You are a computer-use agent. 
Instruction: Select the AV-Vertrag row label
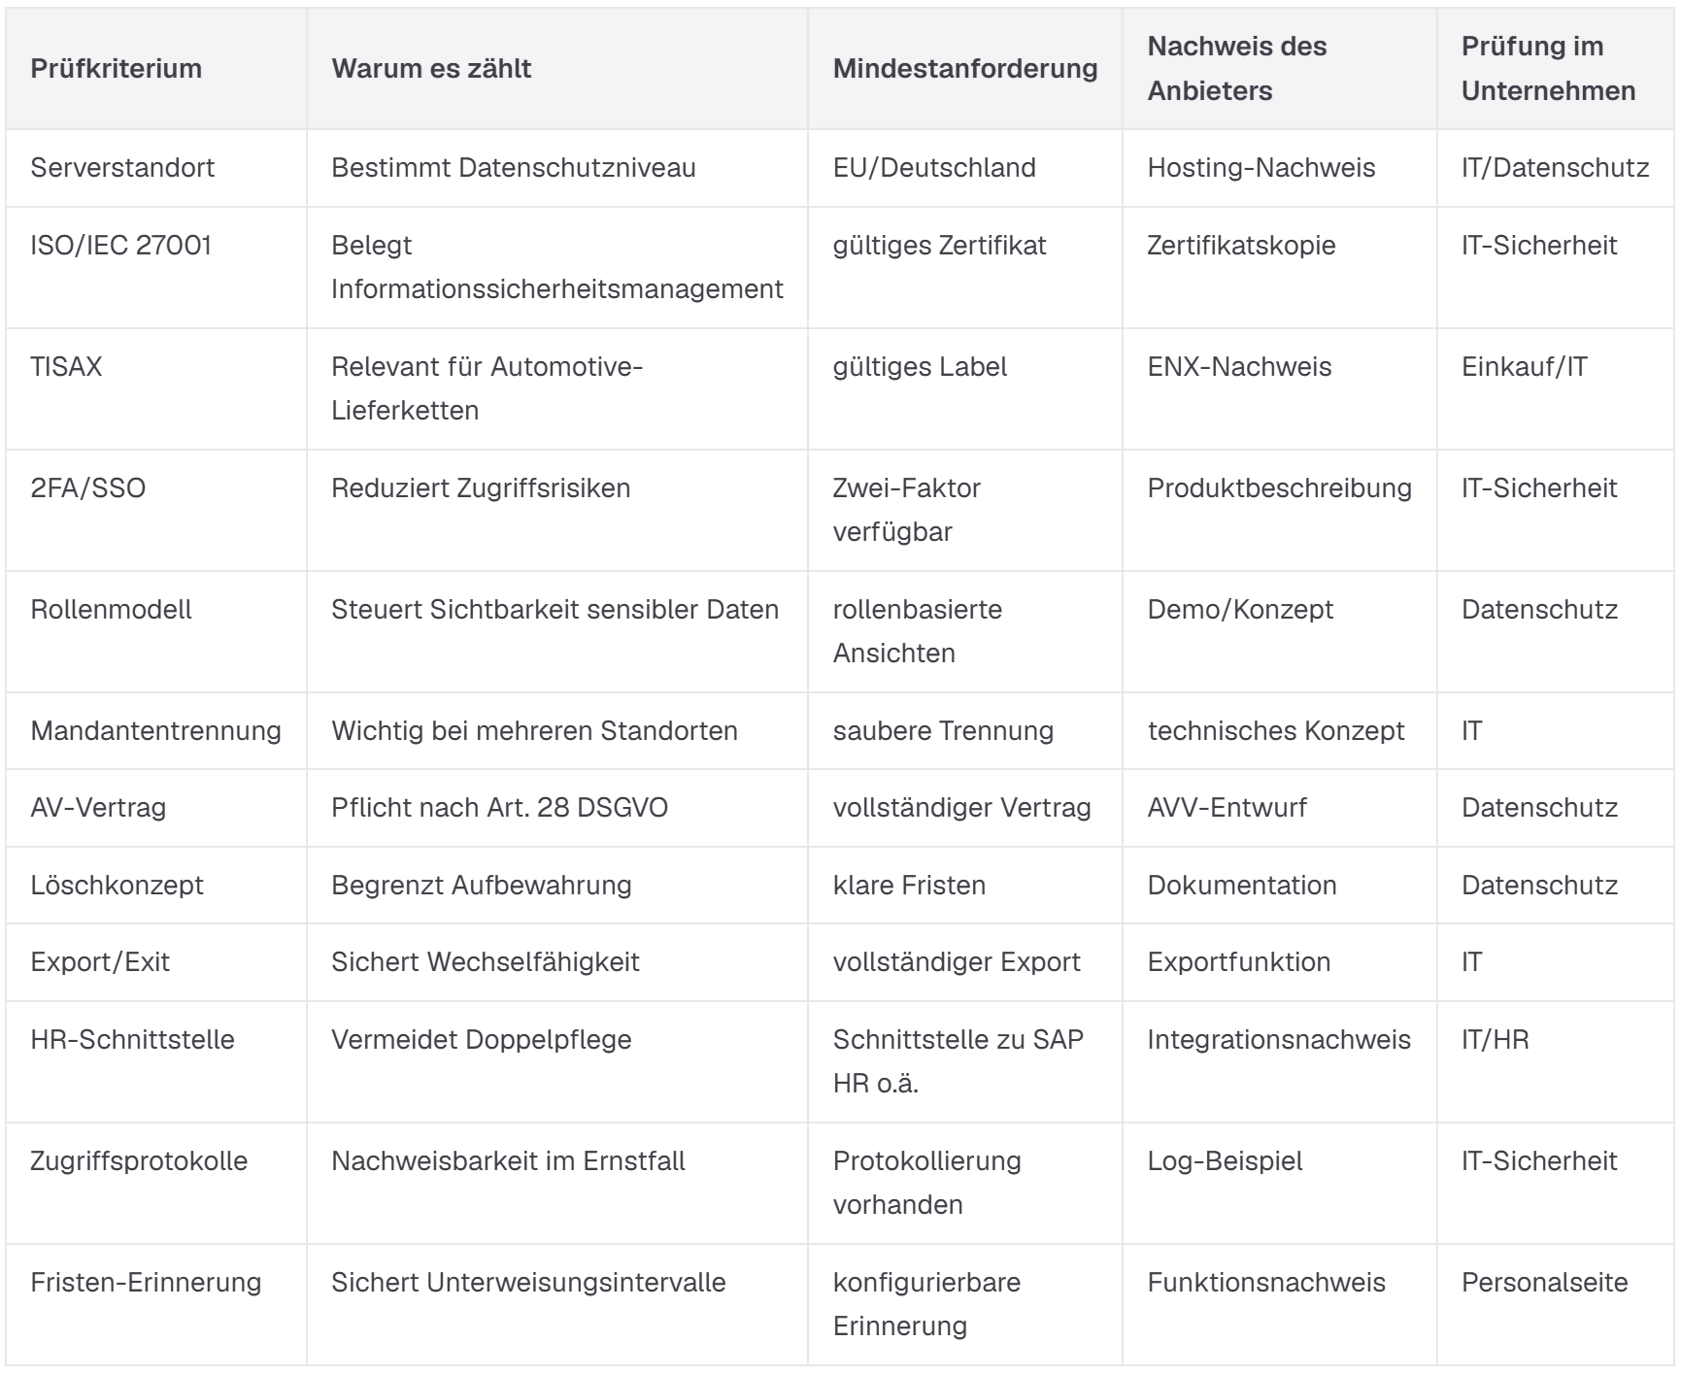click(x=98, y=808)
